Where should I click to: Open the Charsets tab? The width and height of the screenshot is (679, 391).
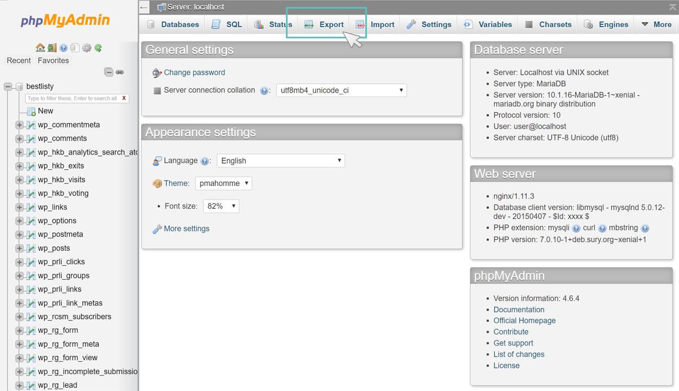(548, 24)
